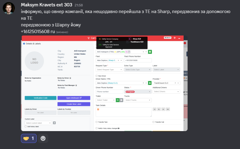
Task: Click the Notes by Fleet Manager person icon
Action: coord(76,85)
